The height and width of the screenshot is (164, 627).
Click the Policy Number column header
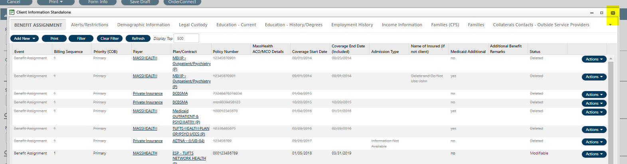coord(225,52)
